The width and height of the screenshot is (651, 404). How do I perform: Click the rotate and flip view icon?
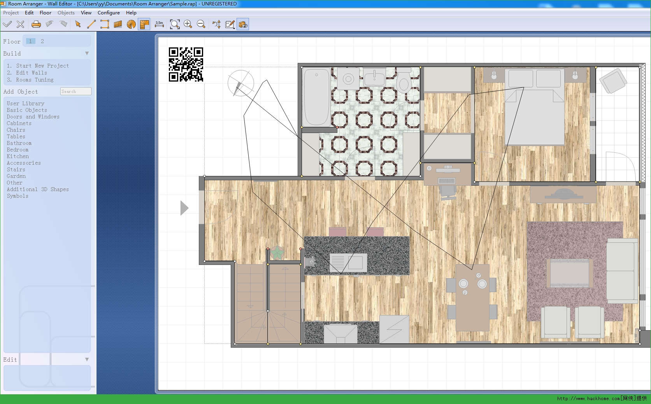217,24
